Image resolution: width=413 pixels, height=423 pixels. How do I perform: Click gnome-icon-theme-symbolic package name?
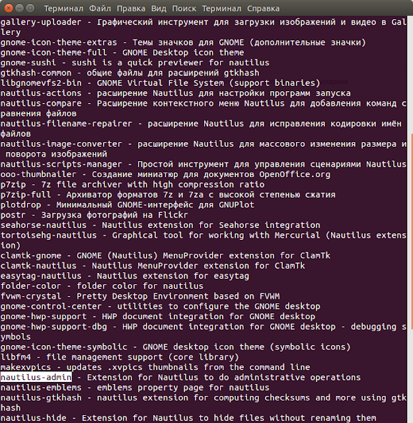click(x=63, y=347)
